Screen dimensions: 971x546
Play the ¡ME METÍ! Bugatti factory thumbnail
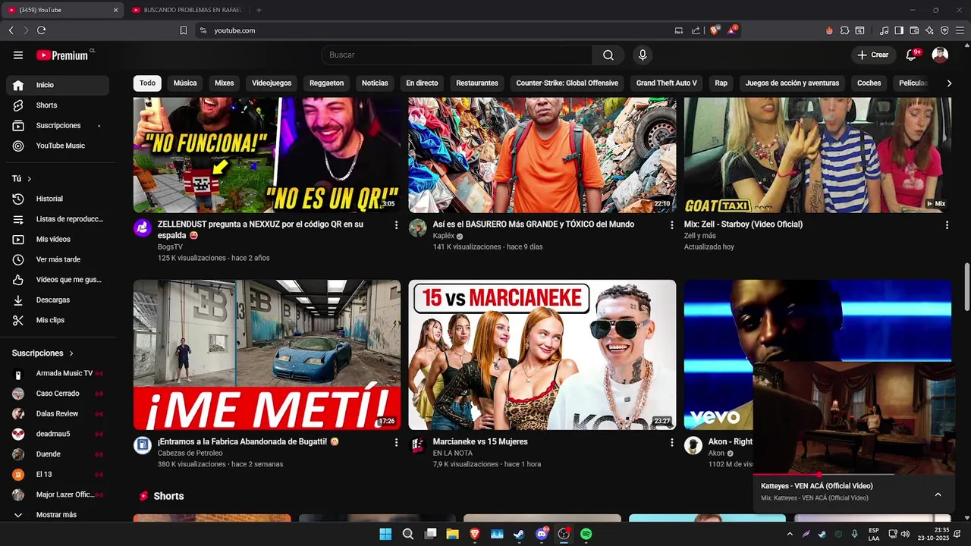click(x=267, y=355)
